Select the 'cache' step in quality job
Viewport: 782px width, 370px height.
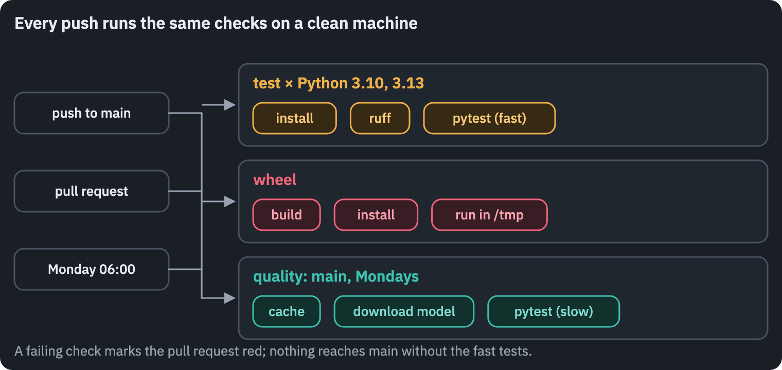(287, 311)
